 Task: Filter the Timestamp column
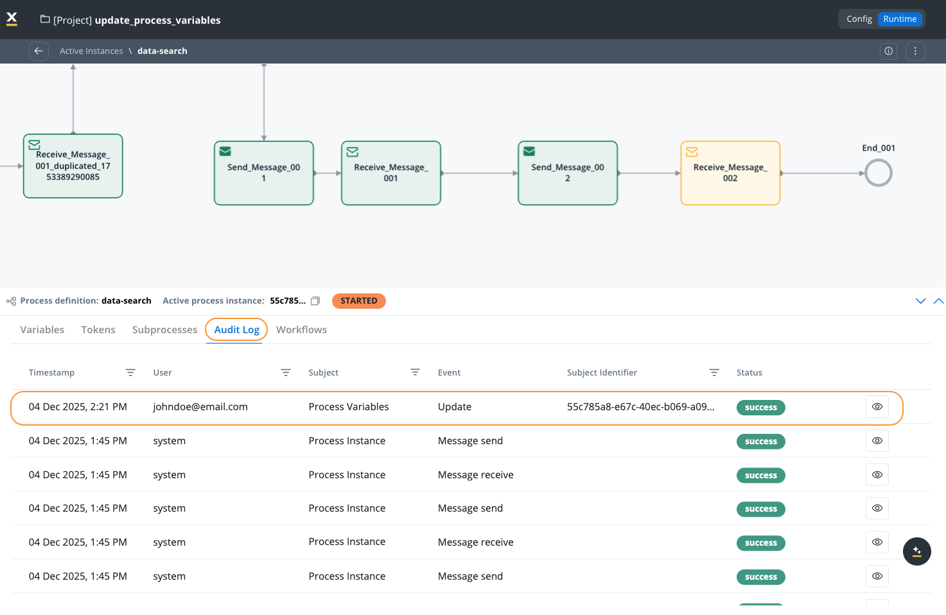[130, 373]
